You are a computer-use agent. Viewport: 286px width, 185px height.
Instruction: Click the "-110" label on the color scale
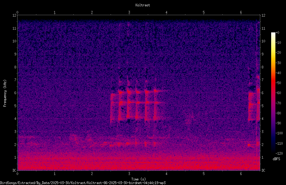[279, 144]
